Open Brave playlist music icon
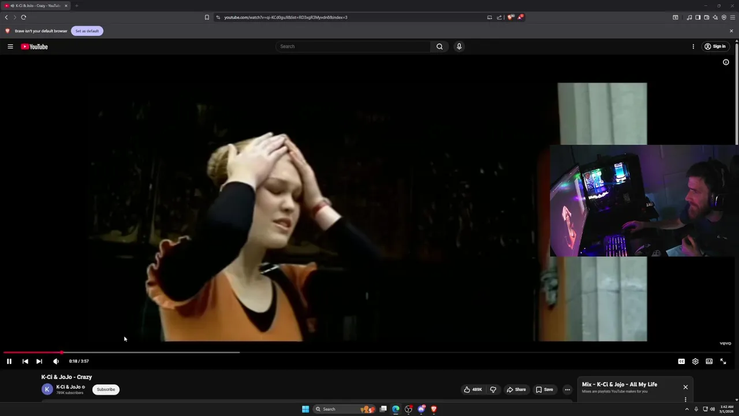739x416 pixels. [x=689, y=17]
